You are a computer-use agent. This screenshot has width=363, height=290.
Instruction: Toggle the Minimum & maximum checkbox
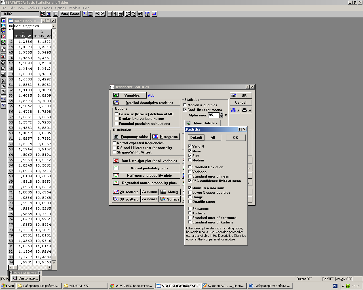click(x=190, y=188)
